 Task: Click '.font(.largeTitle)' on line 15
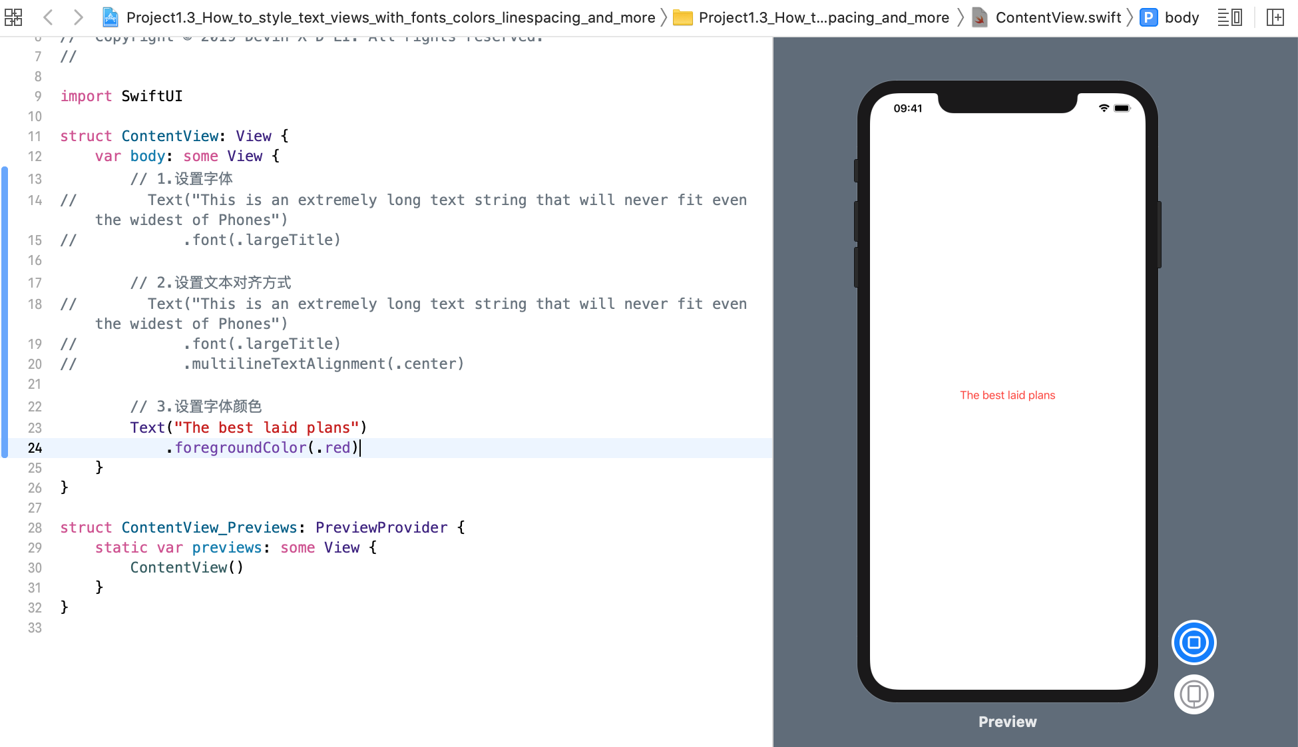pos(262,240)
